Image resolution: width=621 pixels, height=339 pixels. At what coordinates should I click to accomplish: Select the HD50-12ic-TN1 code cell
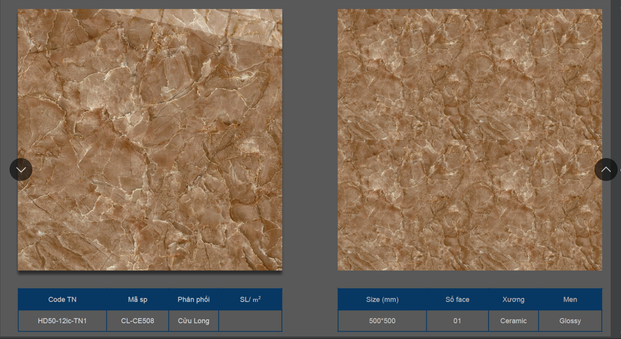click(x=62, y=321)
